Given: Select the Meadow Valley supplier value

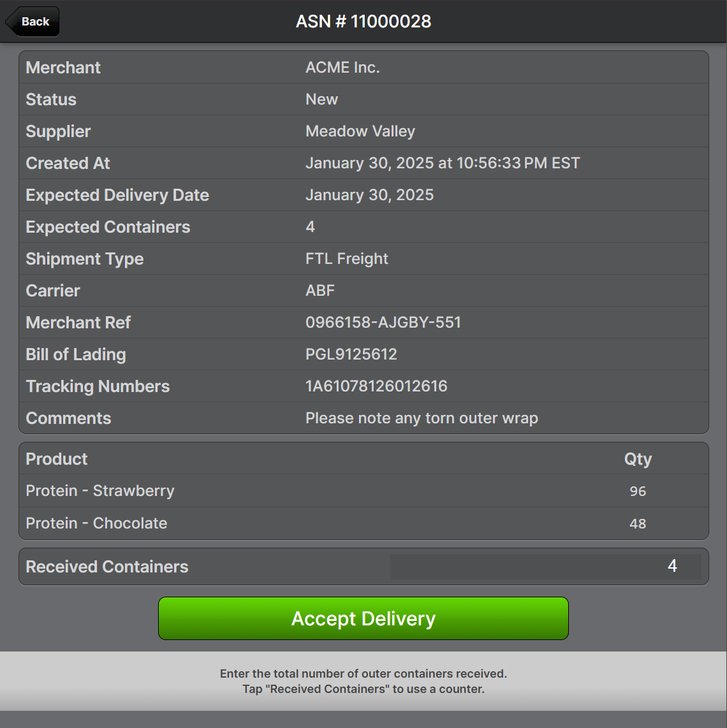Looking at the screenshot, I should tap(360, 131).
